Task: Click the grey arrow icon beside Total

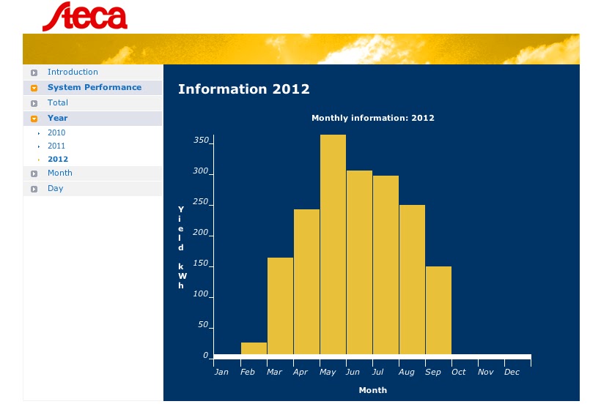Action: point(34,103)
